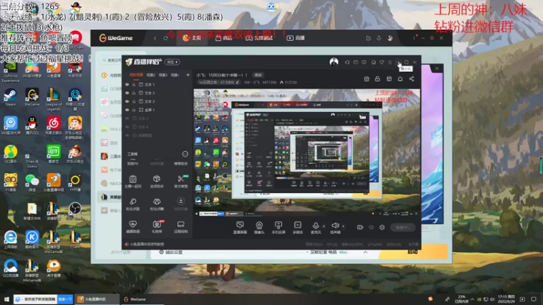Expand the WeGame server region chevron

[365, 252]
